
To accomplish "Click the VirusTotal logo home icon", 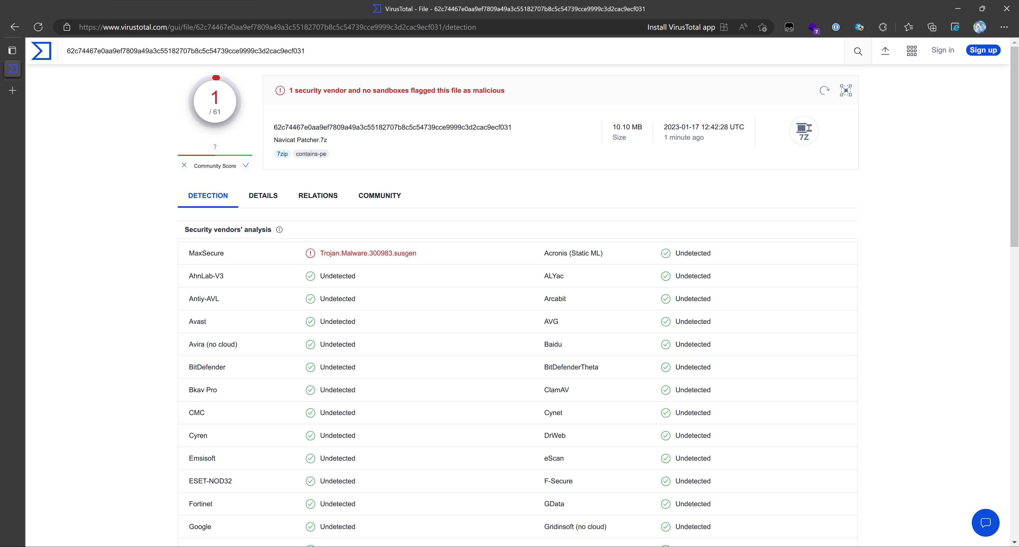I will point(42,51).
